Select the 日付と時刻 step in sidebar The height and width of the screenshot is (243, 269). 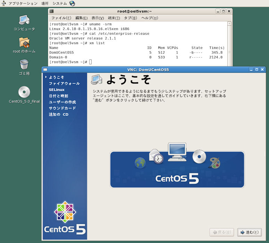pos(59,96)
